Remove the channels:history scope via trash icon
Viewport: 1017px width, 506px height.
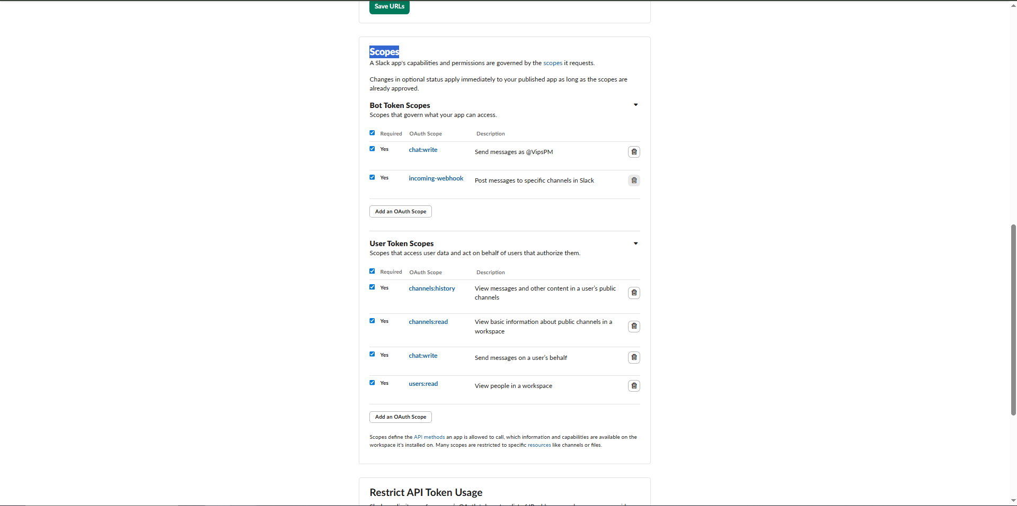click(x=634, y=293)
